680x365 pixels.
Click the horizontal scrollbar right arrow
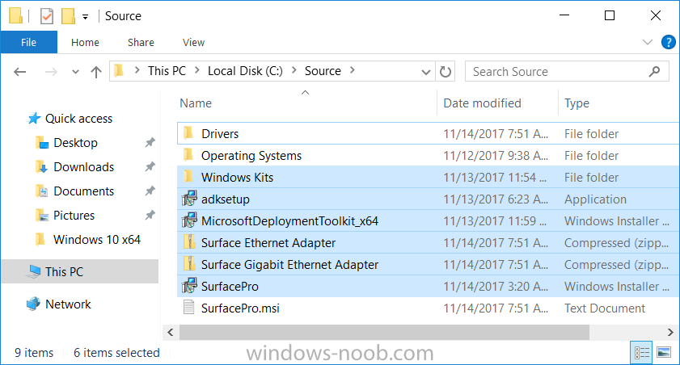click(x=670, y=332)
